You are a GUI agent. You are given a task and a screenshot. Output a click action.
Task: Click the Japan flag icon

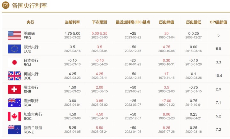(14, 62)
